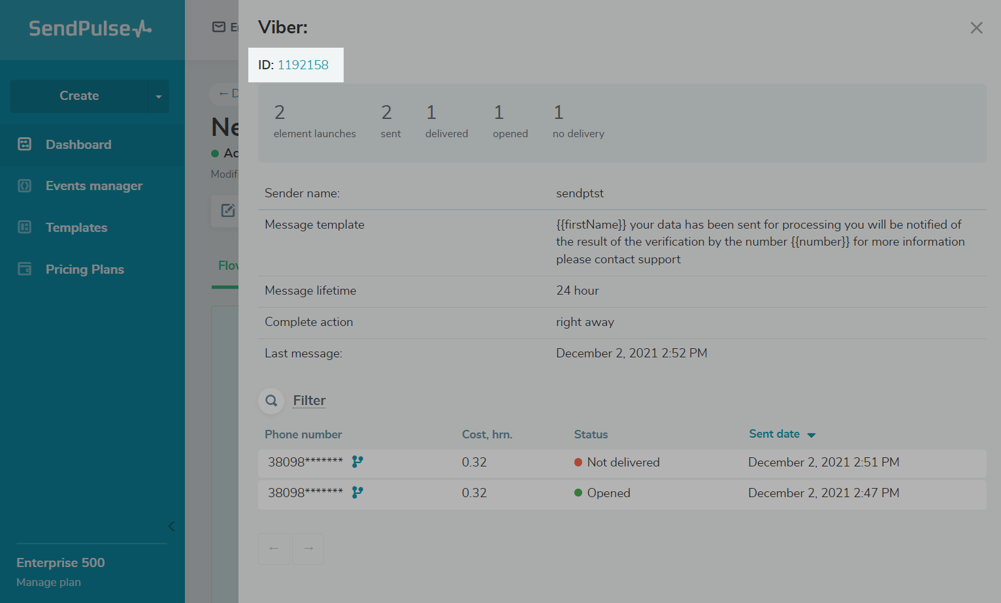
Task: Open the Viber ID 1192158 link
Action: (x=303, y=65)
